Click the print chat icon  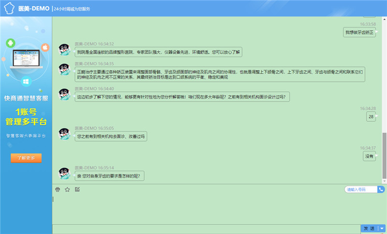tap(58, 190)
